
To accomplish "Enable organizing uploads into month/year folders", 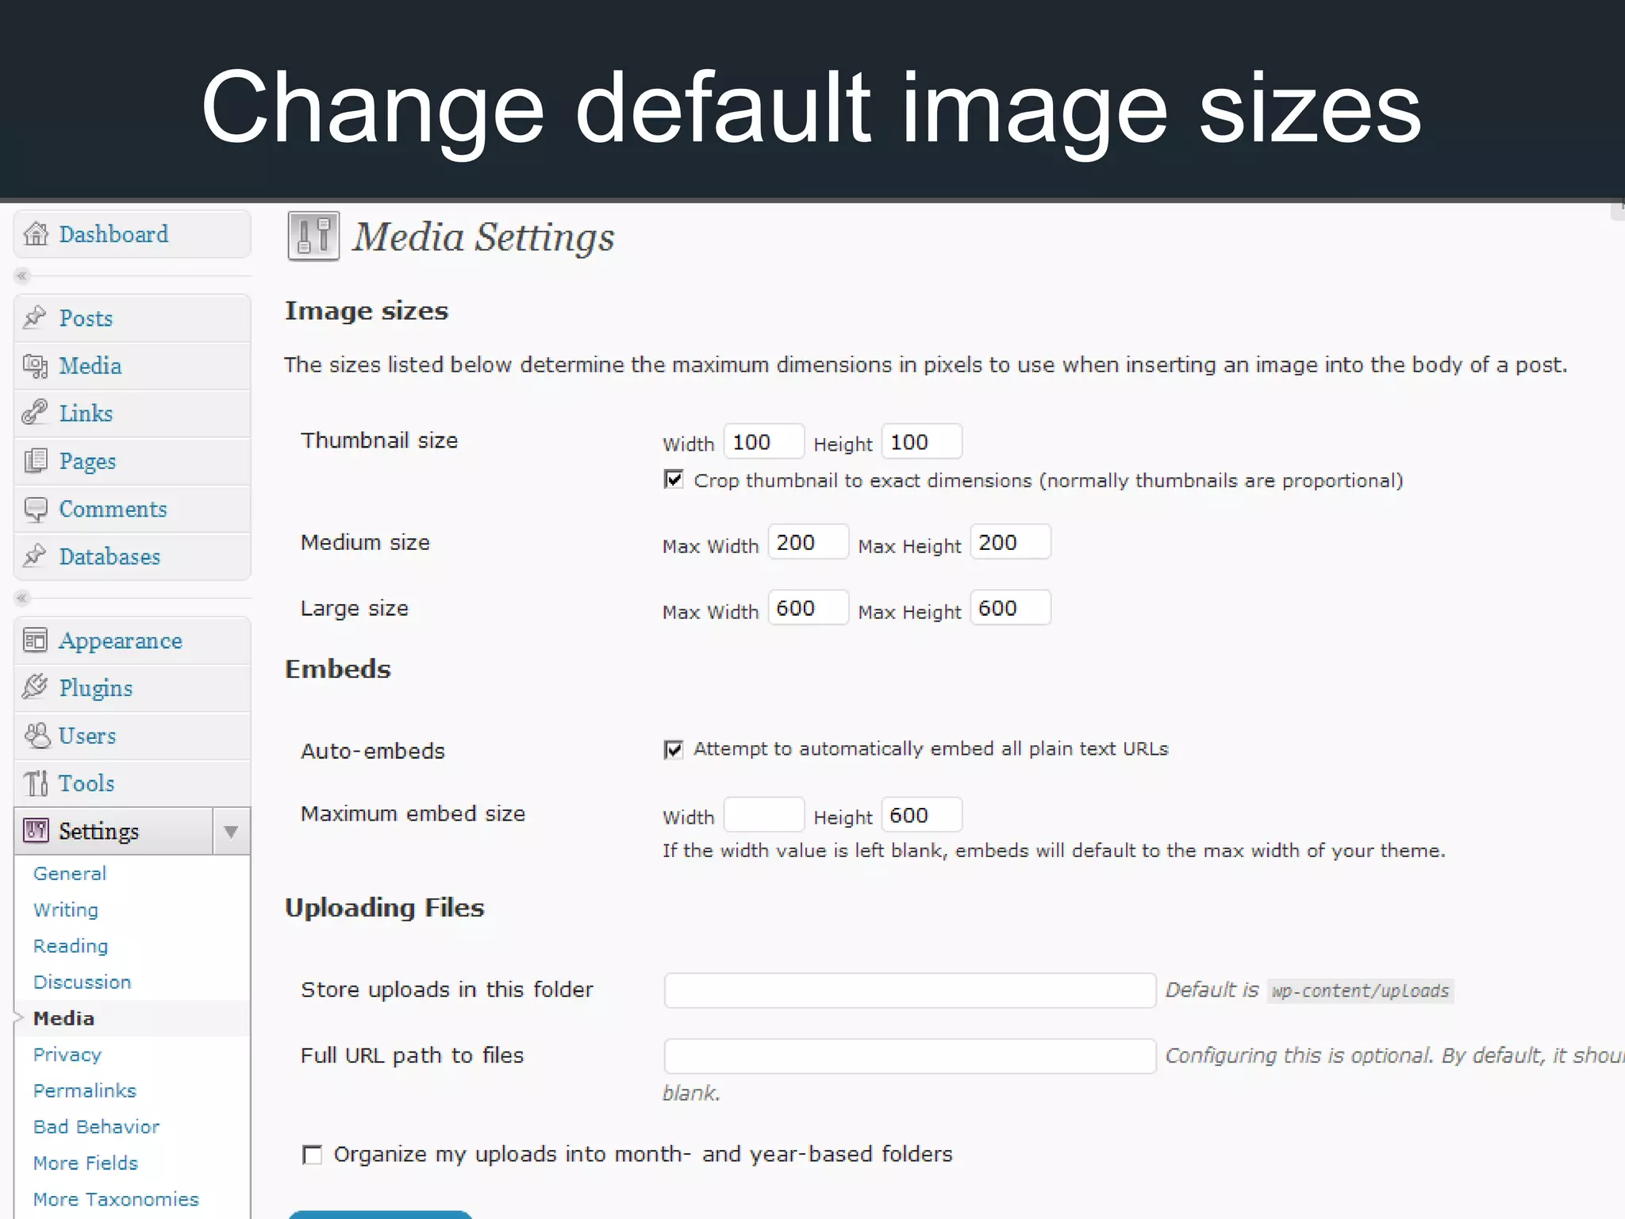I will [313, 1155].
